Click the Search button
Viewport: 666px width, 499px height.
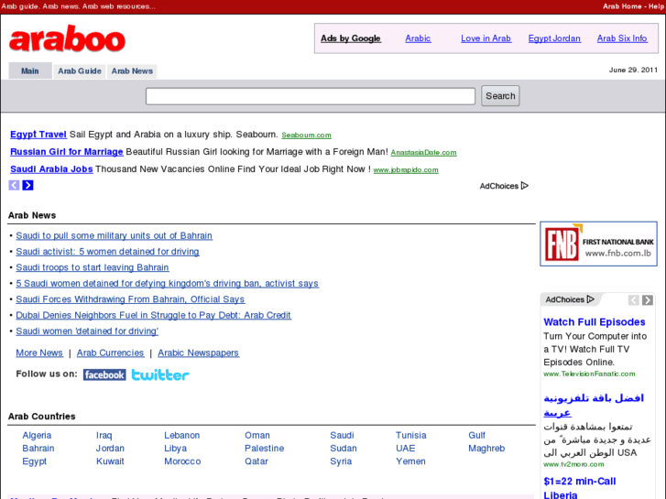[500, 95]
